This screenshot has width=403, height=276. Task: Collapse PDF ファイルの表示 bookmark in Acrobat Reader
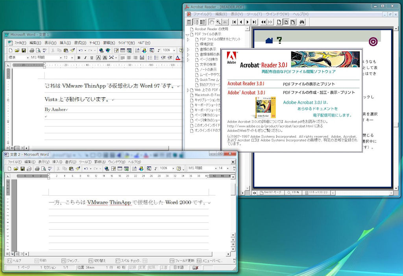[x=188, y=35]
